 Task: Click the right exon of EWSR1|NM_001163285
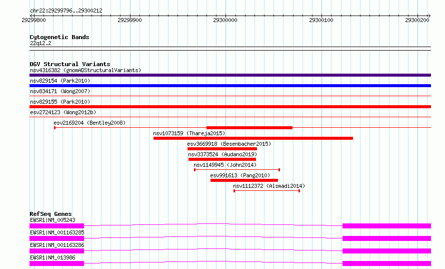(387, 238)
